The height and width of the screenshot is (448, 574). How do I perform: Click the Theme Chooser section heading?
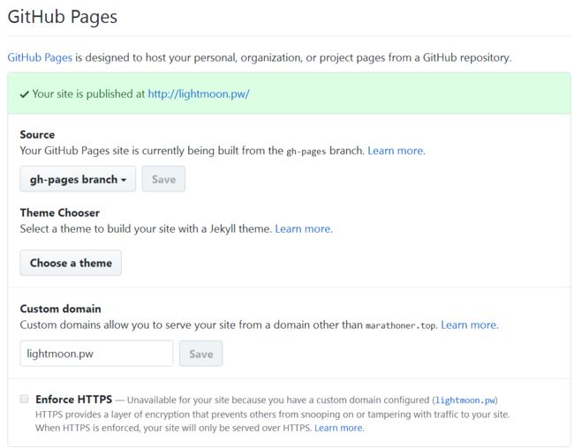[60, 213]
